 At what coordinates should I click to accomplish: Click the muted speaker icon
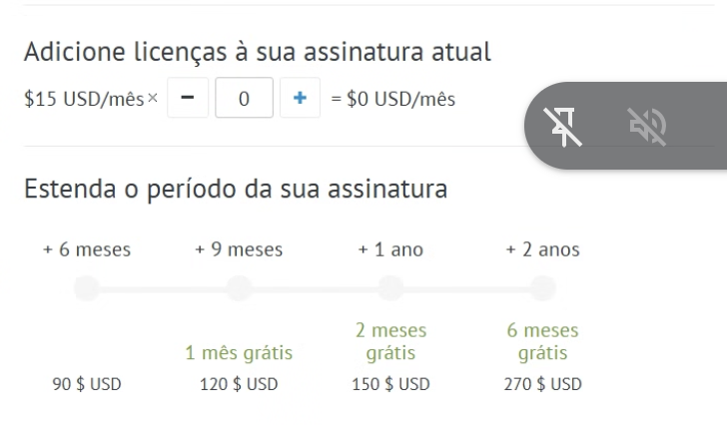point(647,126)
